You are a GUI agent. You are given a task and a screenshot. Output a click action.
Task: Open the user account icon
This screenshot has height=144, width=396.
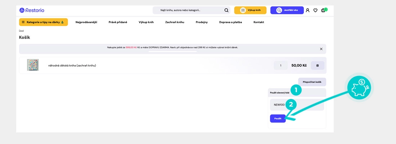pyautogui.click(x=307, y=10)
